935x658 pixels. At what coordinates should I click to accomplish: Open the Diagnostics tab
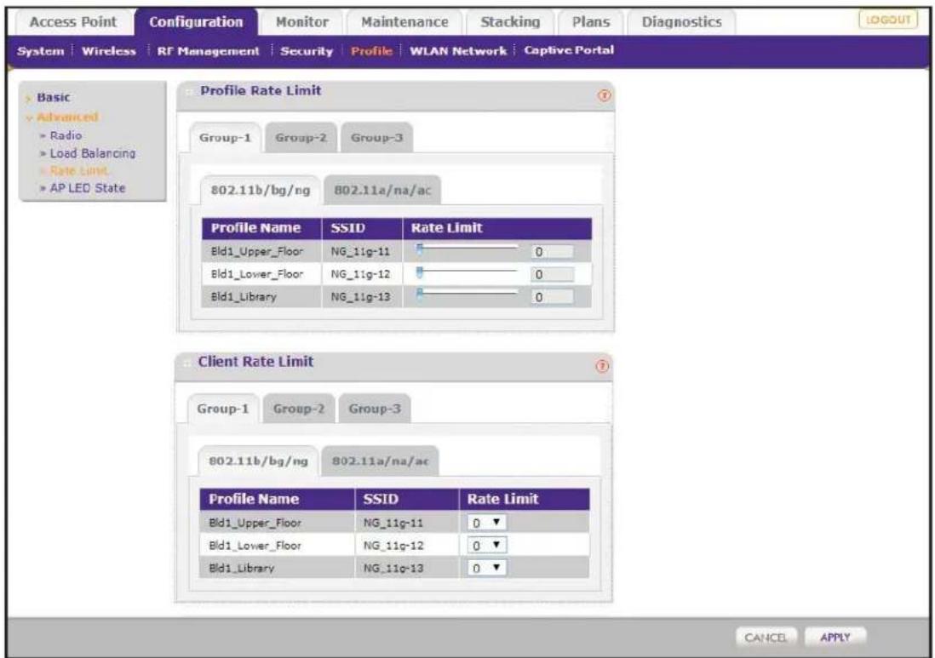pos(681,22)
